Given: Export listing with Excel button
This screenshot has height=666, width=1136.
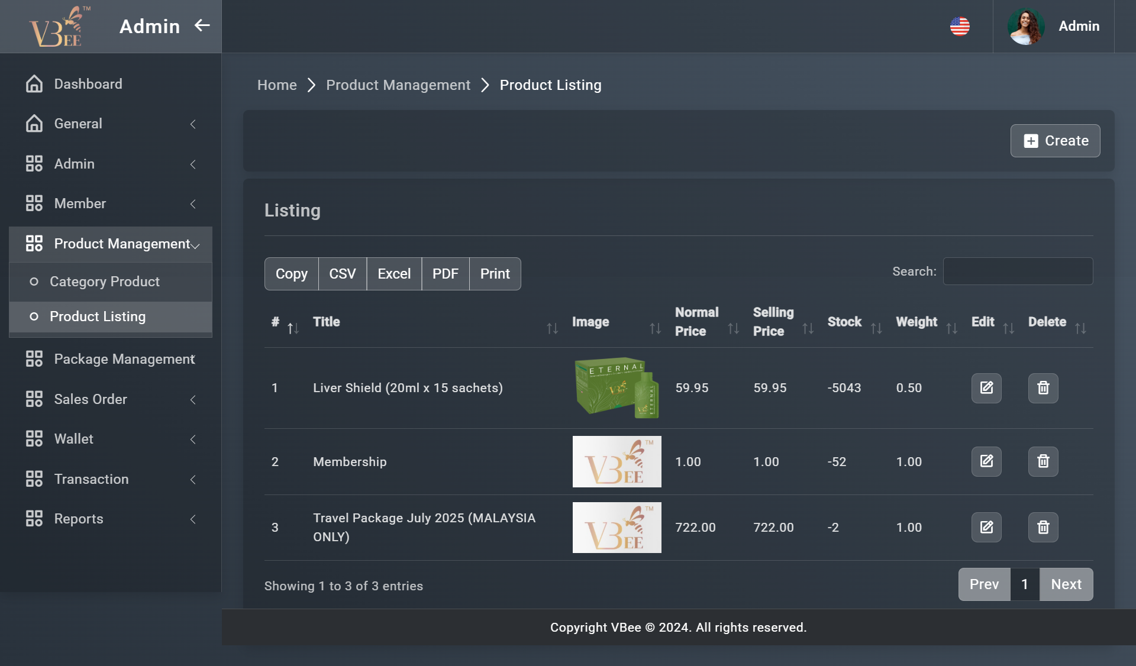Looking at the screenshot, I should click(394, 274).
